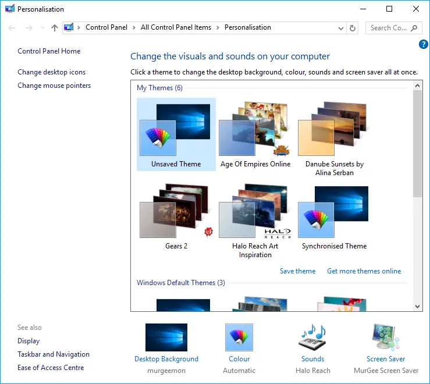Click the blue help question mark icon
430x384 pixels.
(423, 44)
